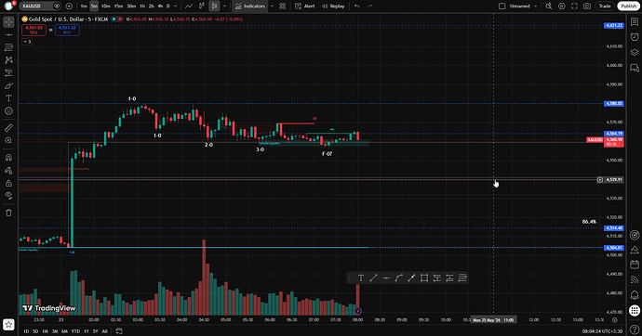The image size is (642, 336).
Task: Switch to the 1m interval
Action: (x=84, y=6)
